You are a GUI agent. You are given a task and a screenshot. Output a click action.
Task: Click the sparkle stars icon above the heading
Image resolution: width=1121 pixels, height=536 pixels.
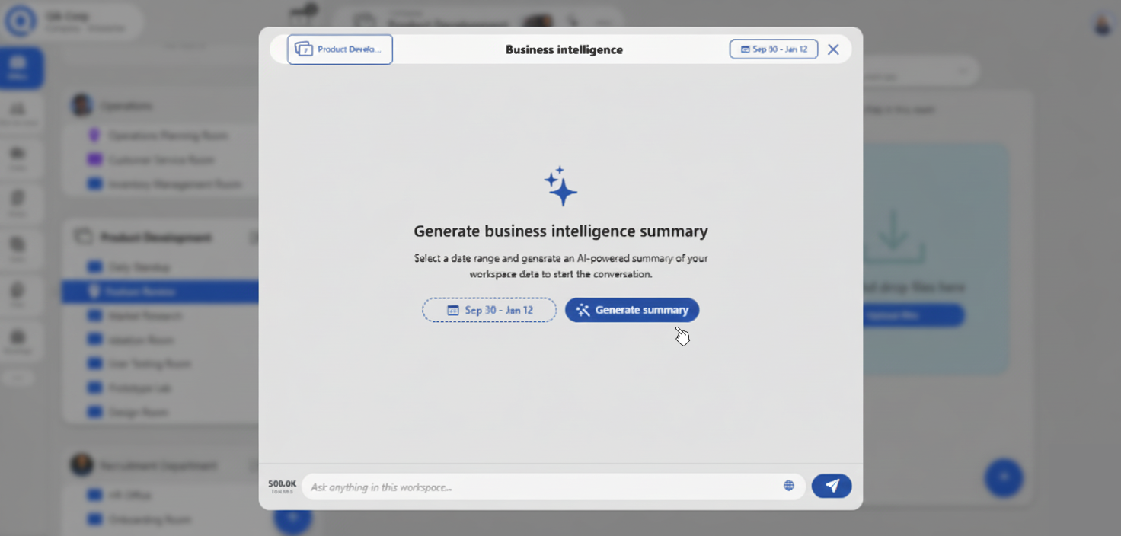tap(560, 187)
